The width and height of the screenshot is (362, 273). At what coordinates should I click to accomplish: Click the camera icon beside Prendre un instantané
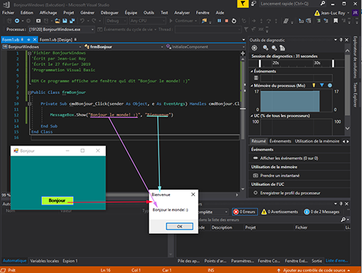pyautogui.click(x=255, y=175)
